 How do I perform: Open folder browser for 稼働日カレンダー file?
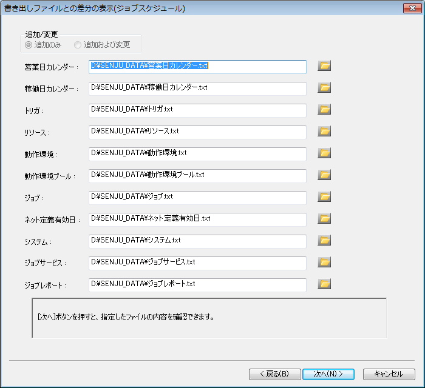(324, 88)
